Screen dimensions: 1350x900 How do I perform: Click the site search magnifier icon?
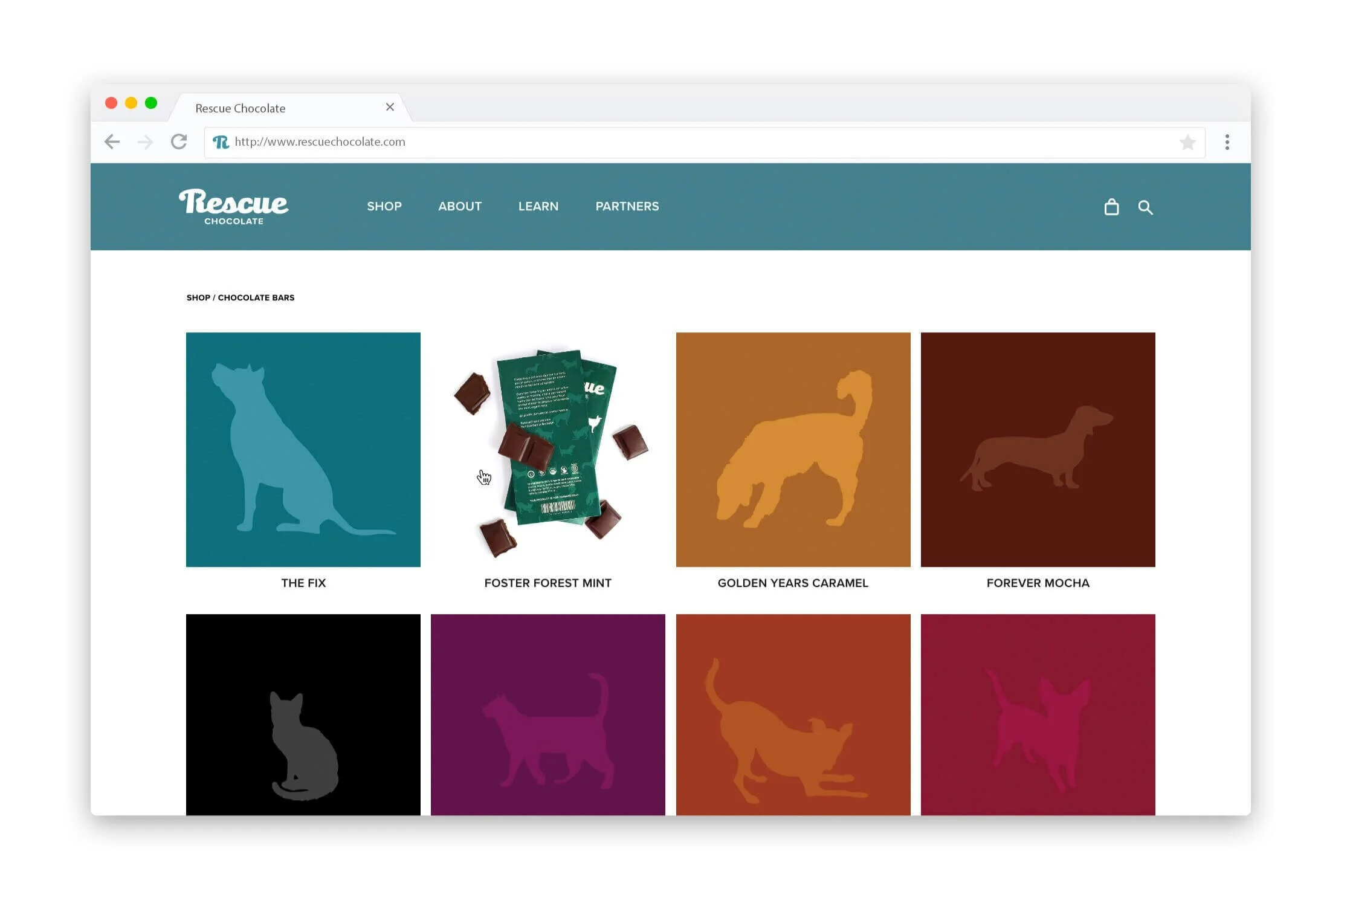click(x=1145, y=207)
